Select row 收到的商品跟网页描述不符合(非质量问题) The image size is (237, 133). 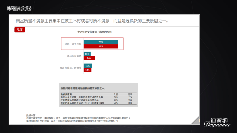click(99, 103)
